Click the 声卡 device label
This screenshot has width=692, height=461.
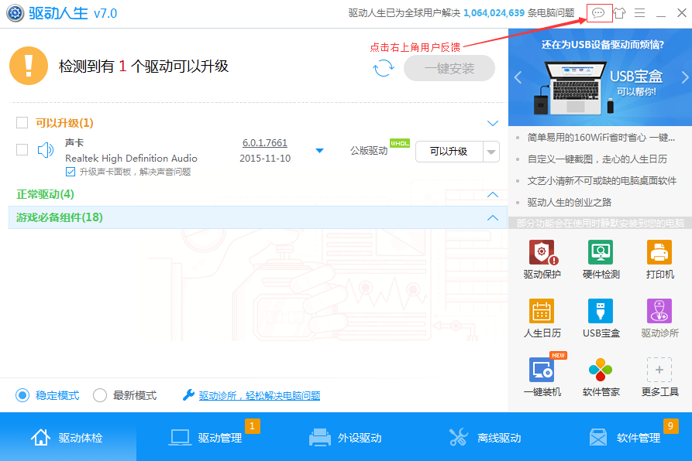74,142
